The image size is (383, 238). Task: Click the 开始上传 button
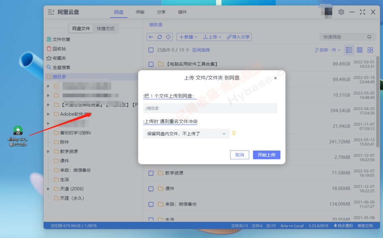coord(266,155)
